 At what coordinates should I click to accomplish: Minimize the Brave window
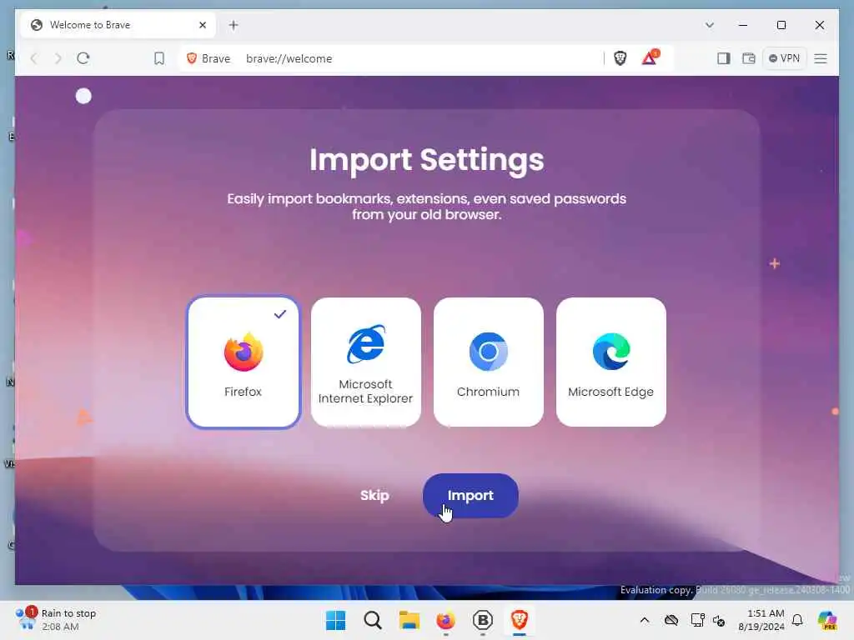743,25
